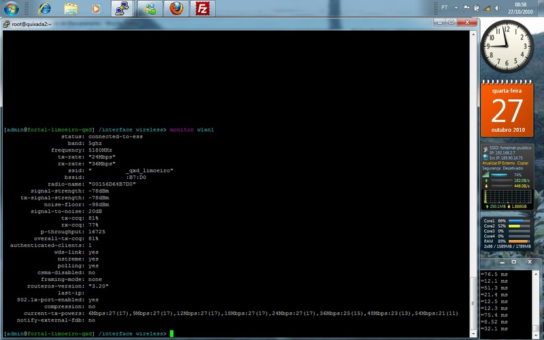Click the green terminal cursor at prompt
Screen dimensions: 544x340
(171, 334)
